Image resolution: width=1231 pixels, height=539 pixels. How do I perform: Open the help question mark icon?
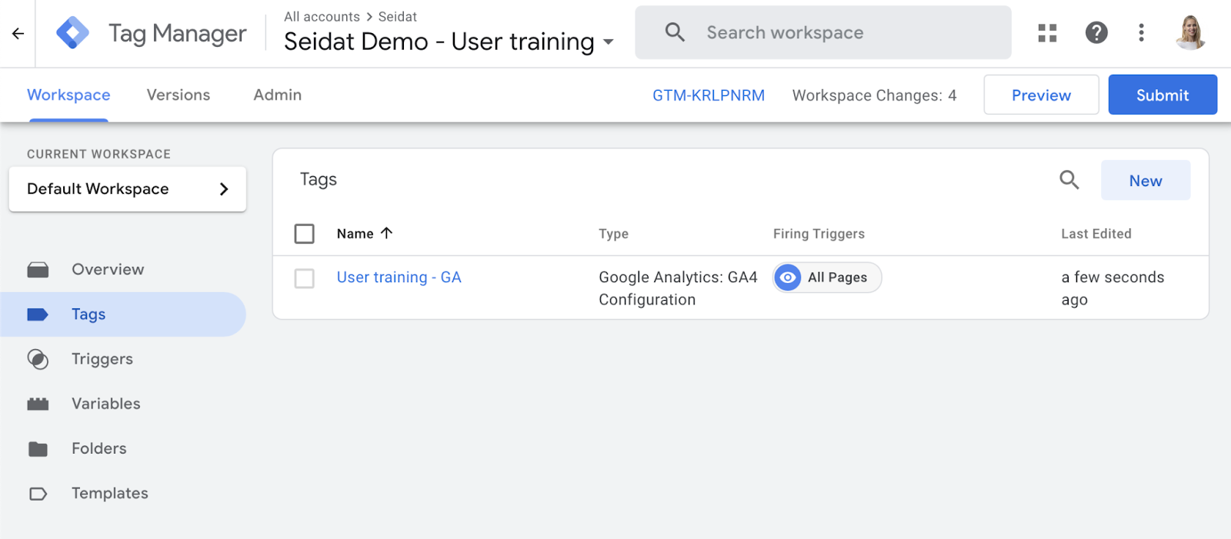[1096, 32]
